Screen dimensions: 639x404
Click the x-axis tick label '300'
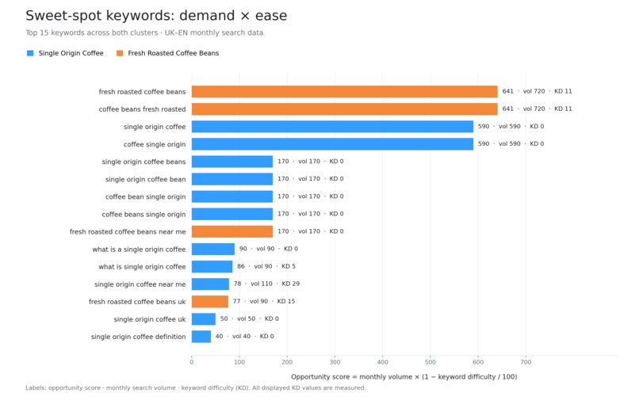335,362
